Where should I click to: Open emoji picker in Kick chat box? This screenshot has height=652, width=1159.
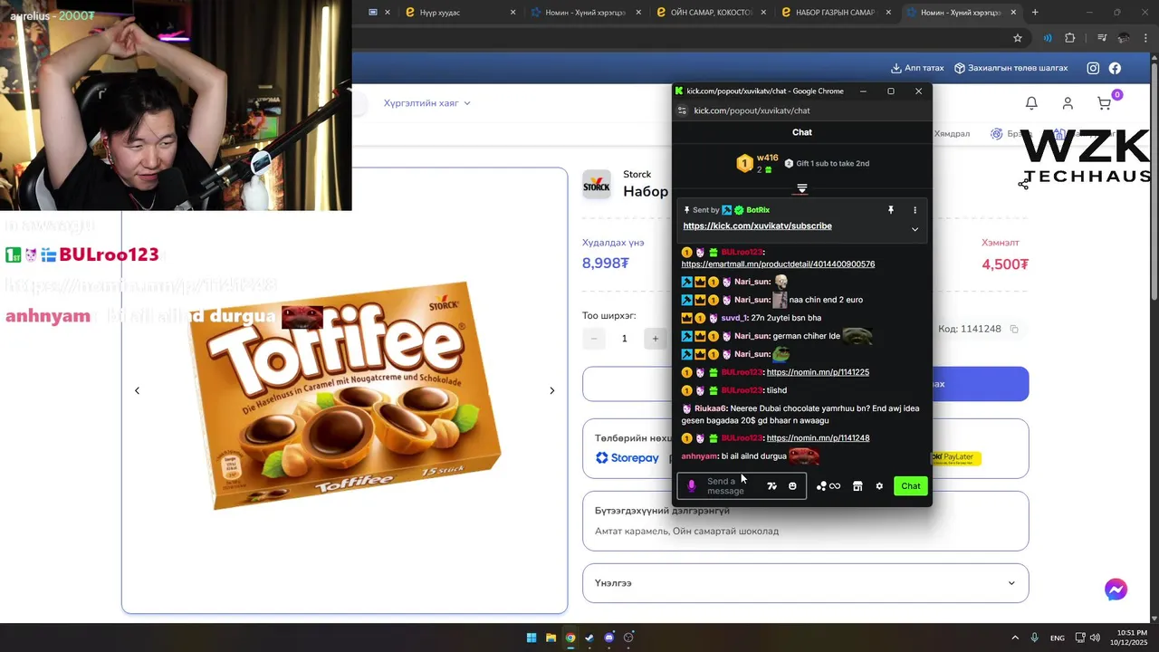(792, 486)
